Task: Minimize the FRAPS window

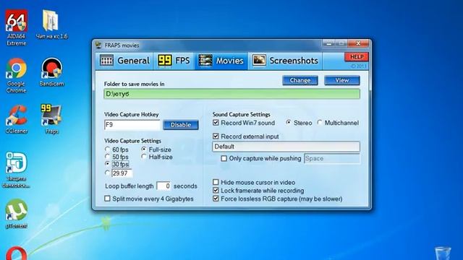Action: click(329, 44)
